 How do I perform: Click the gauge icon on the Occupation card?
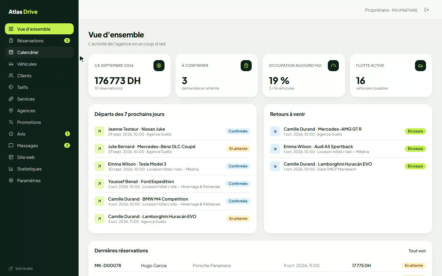click(333, 66)
